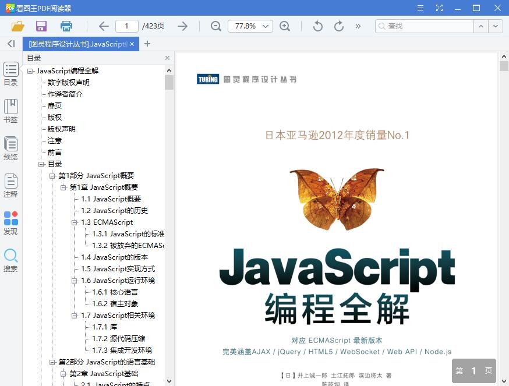Collapse 第2章 JavaScript基础 node
Screen dimensions: 509x386
63,374
